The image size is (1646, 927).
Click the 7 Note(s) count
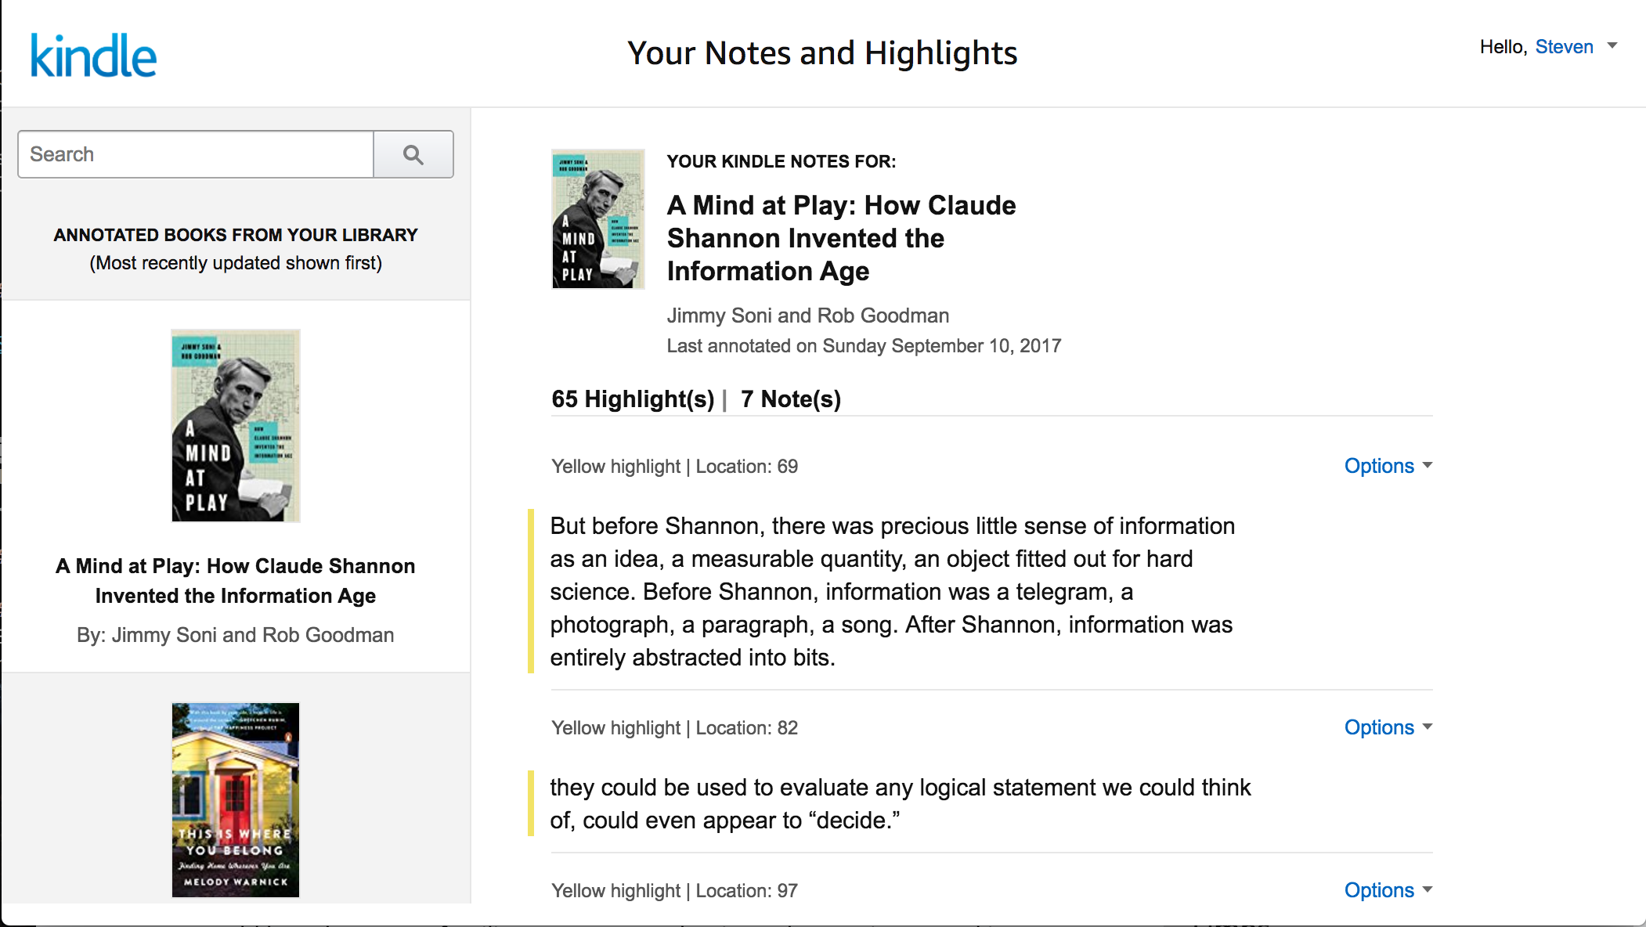click(x=790, y=399)
